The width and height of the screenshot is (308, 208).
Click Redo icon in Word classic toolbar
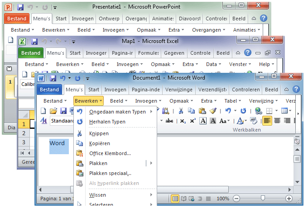click(243, 111)
